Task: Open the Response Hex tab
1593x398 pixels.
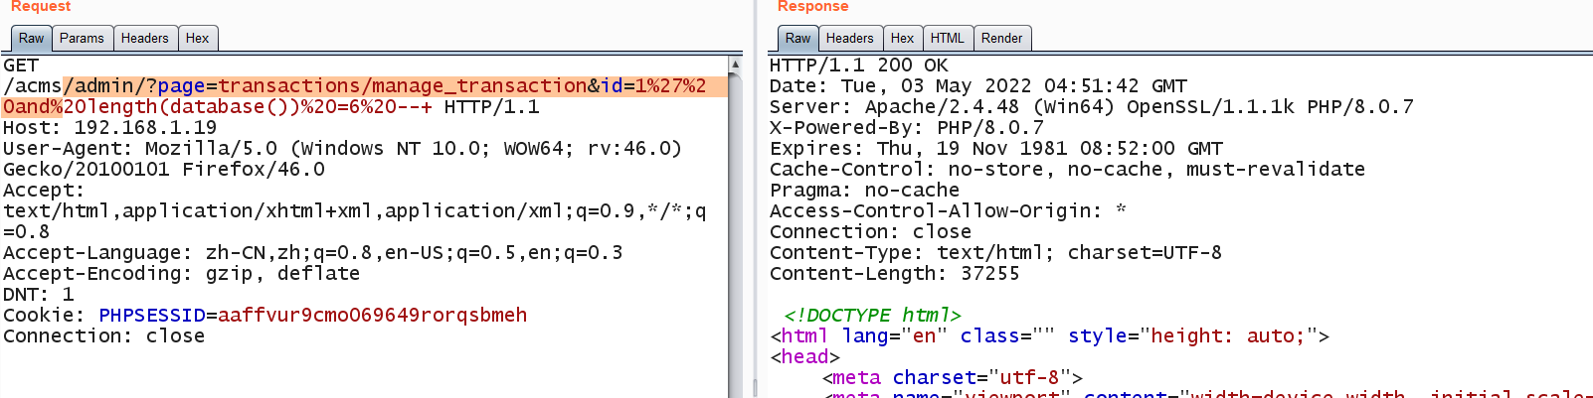Action: [x=903, y=39]
